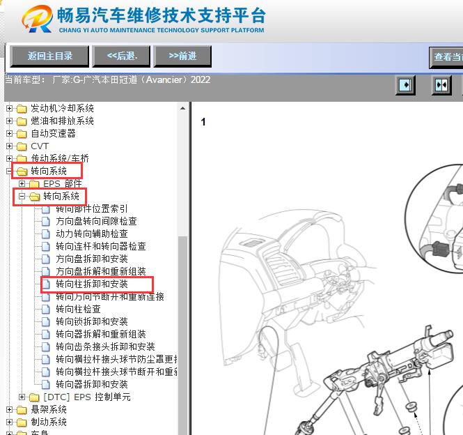Open the 方向盘拆解和重新组装 document

(x=101, y=271)
